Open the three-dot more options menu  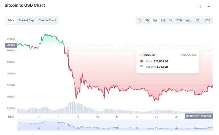click(209, 6)
